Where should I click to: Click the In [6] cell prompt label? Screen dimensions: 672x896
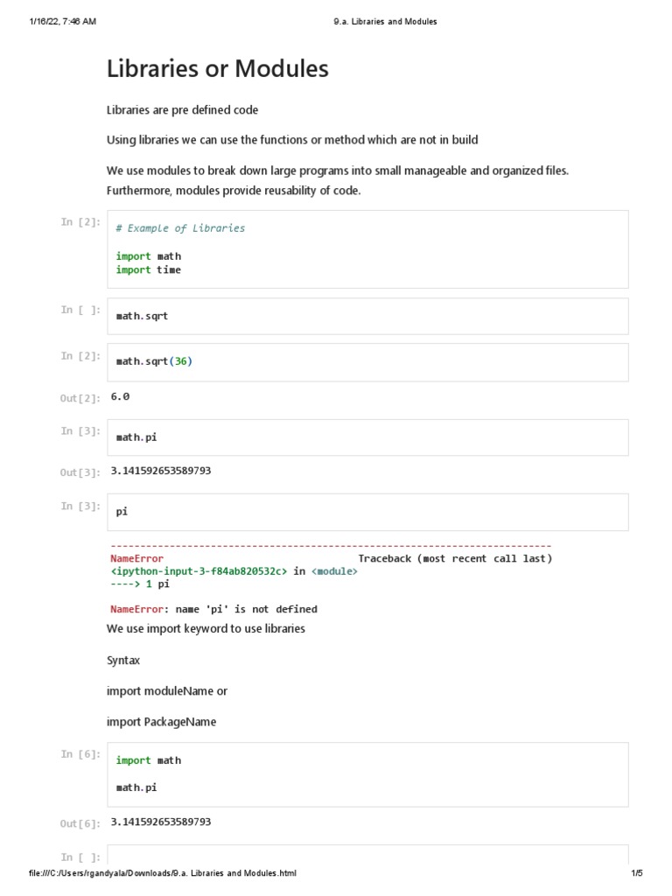[80, 754]
